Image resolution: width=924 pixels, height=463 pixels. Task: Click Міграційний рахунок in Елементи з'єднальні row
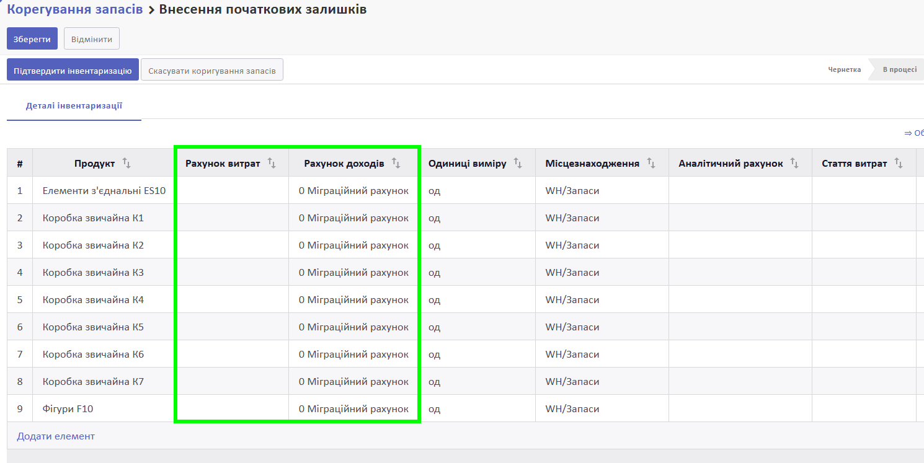pos(353,190)
